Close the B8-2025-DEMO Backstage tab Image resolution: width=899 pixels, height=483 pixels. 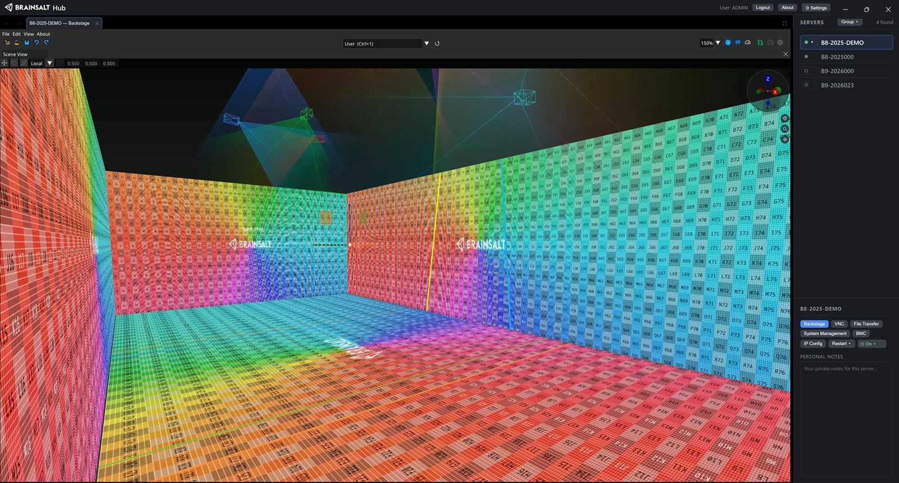click(97, 23)
